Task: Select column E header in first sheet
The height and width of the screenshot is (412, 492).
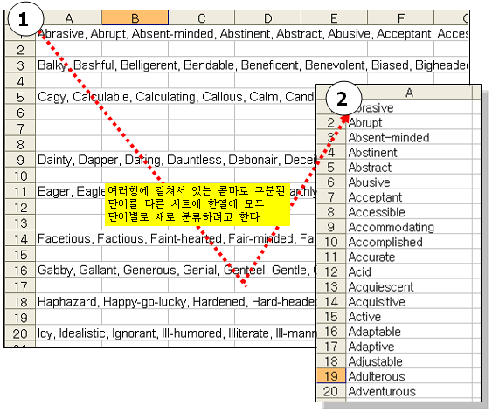Action: (x=334, y=17)
